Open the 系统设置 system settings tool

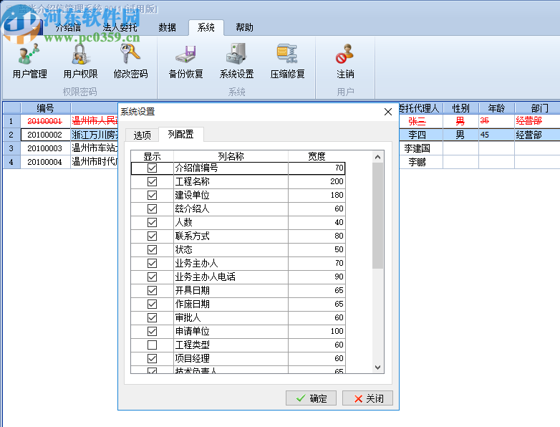click(236, 61)
